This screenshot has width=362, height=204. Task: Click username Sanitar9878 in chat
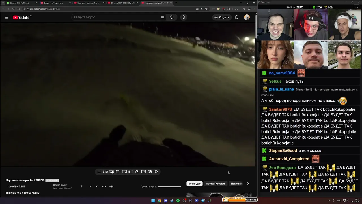pyautogui.click(x=280, y=109)
